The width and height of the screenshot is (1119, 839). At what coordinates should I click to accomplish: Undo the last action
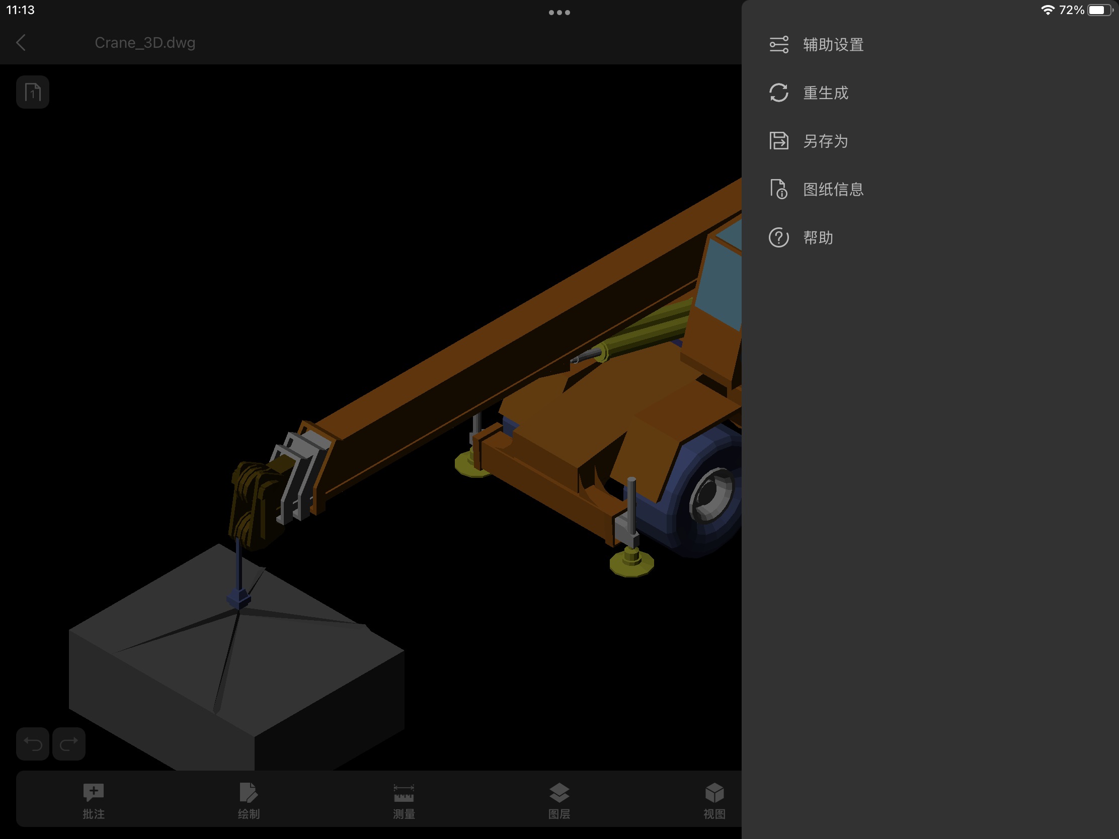coord(33,743)
